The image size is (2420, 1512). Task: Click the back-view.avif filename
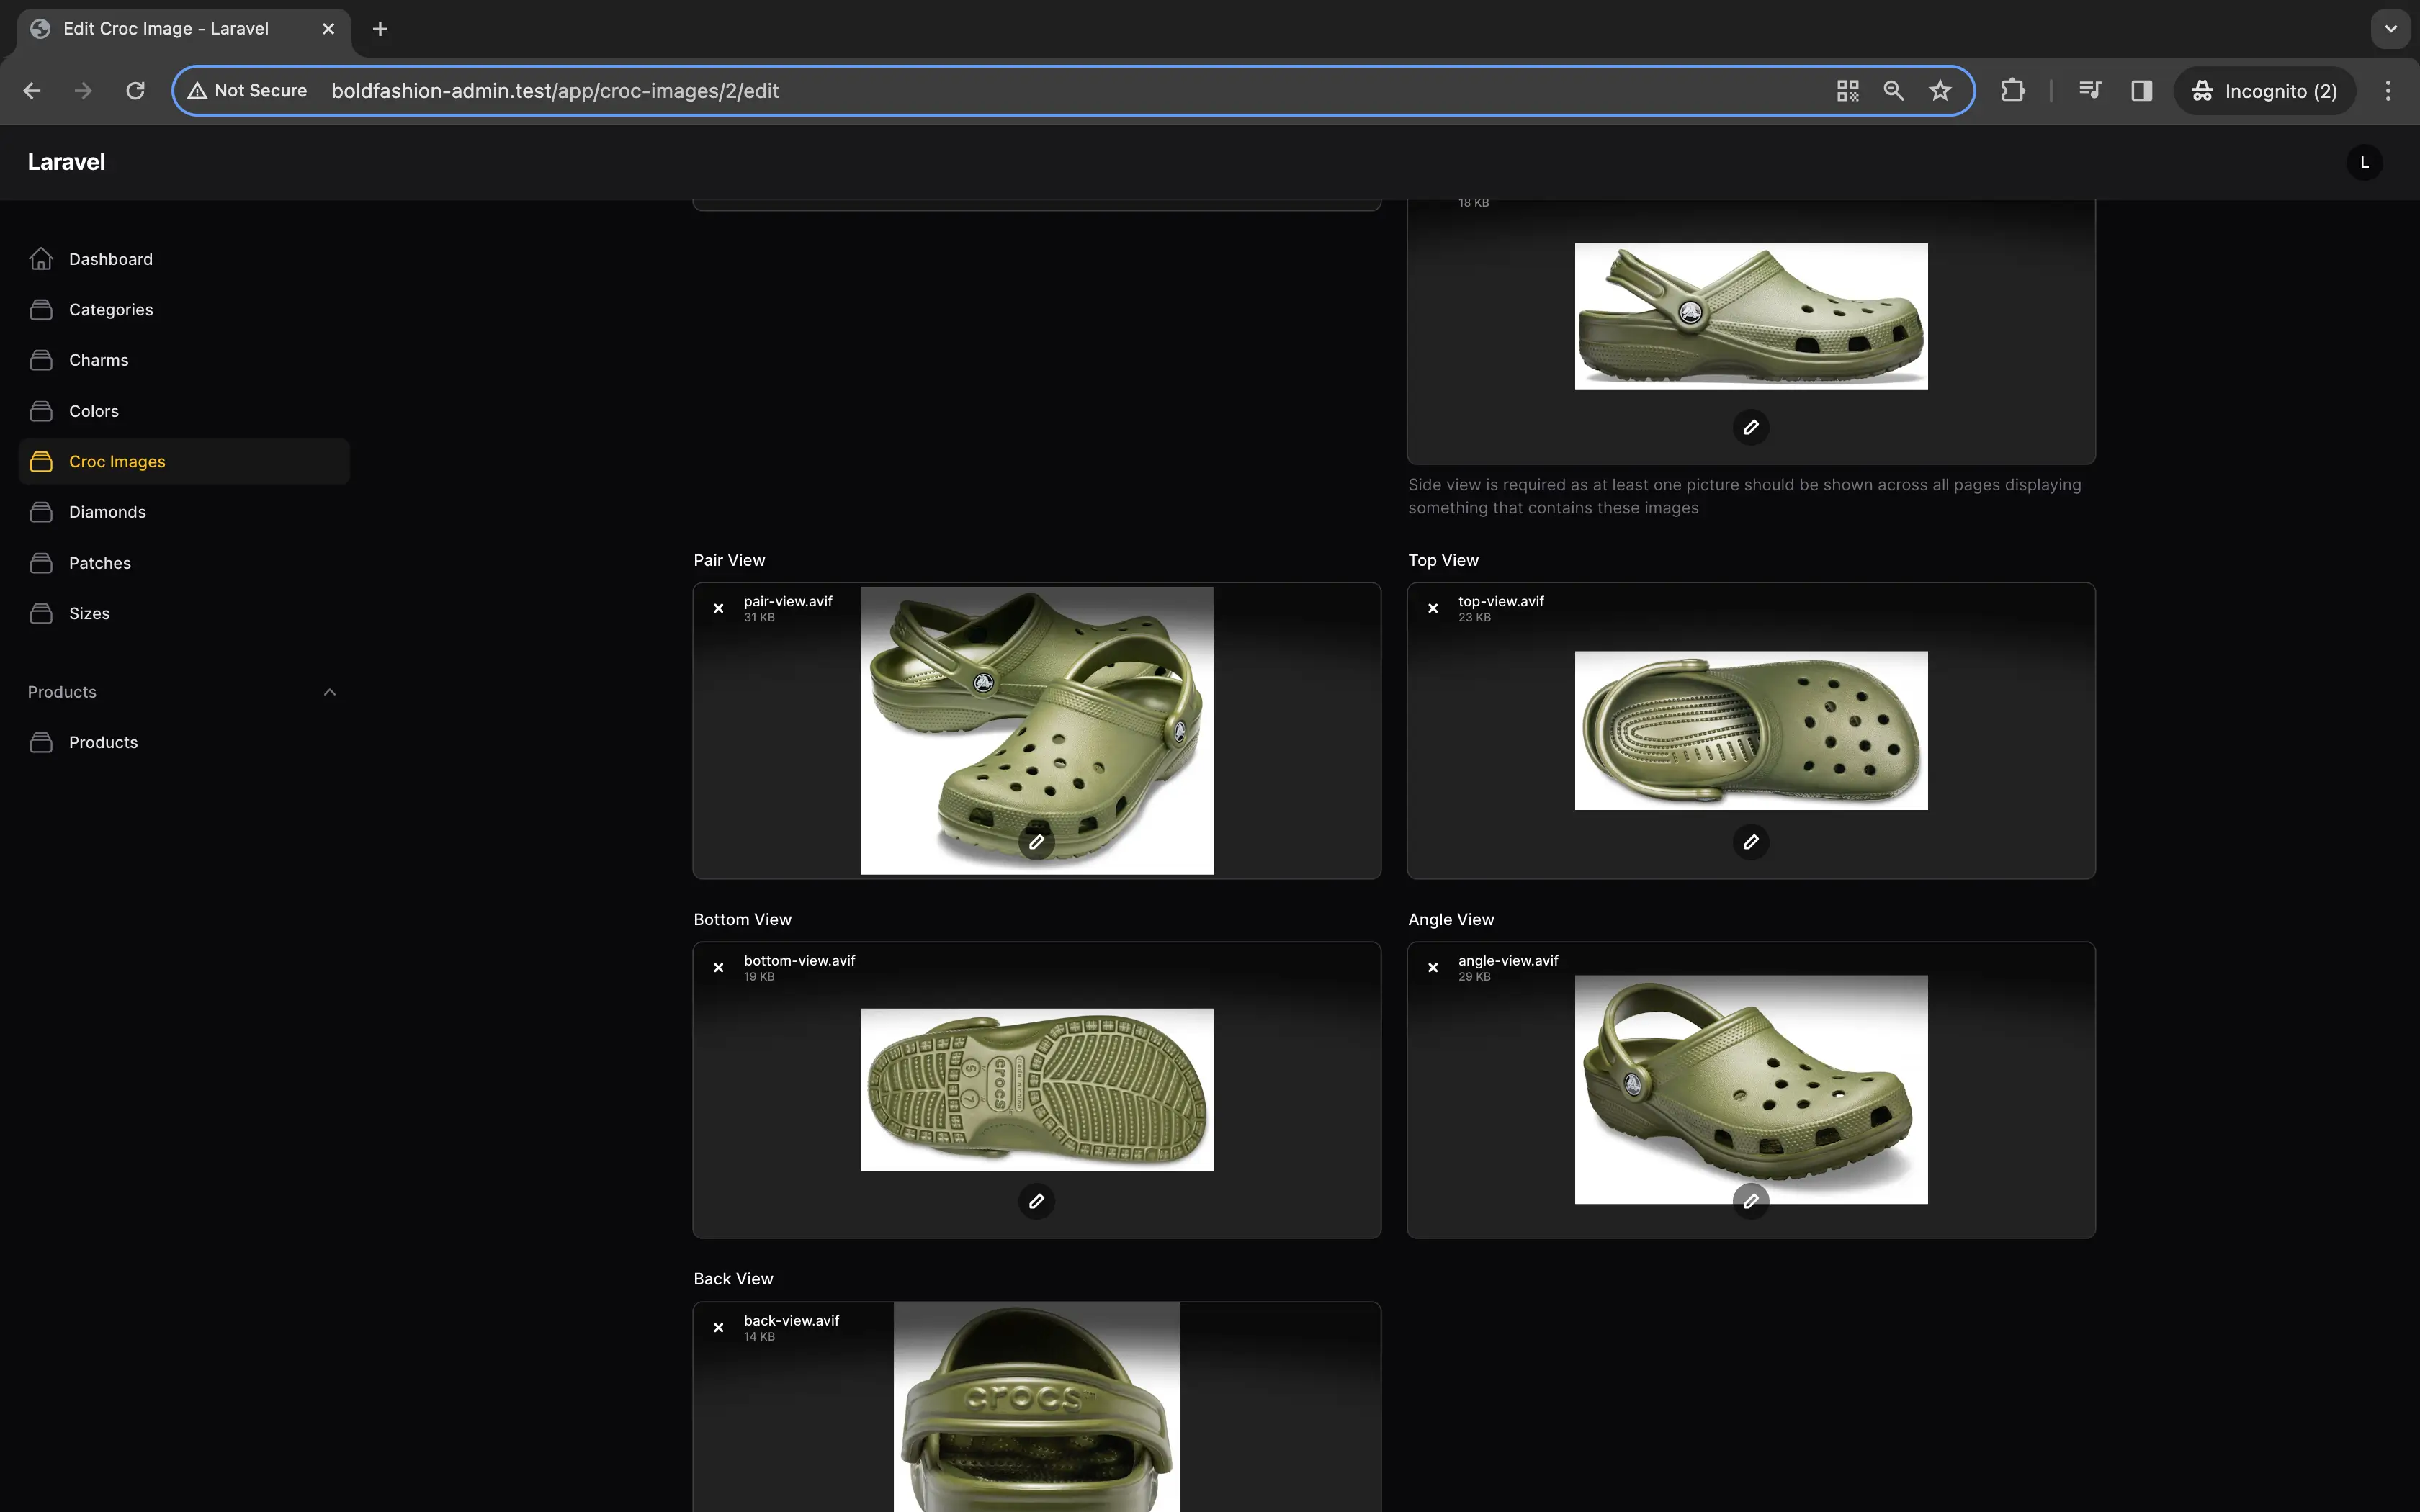pyautogui.click(x=792, y=1320)
